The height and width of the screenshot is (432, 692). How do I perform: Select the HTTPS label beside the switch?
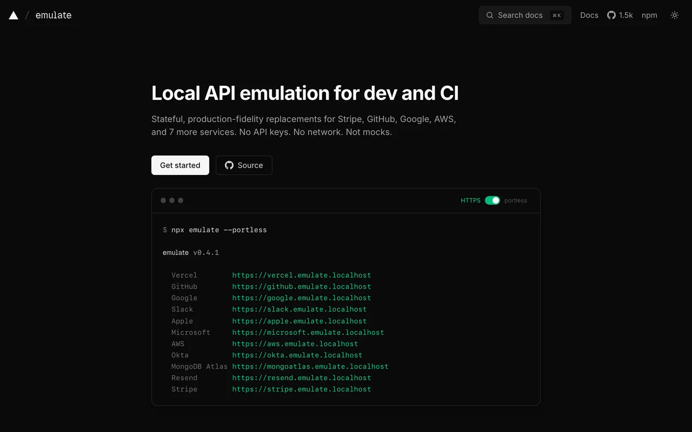point(470,200)
